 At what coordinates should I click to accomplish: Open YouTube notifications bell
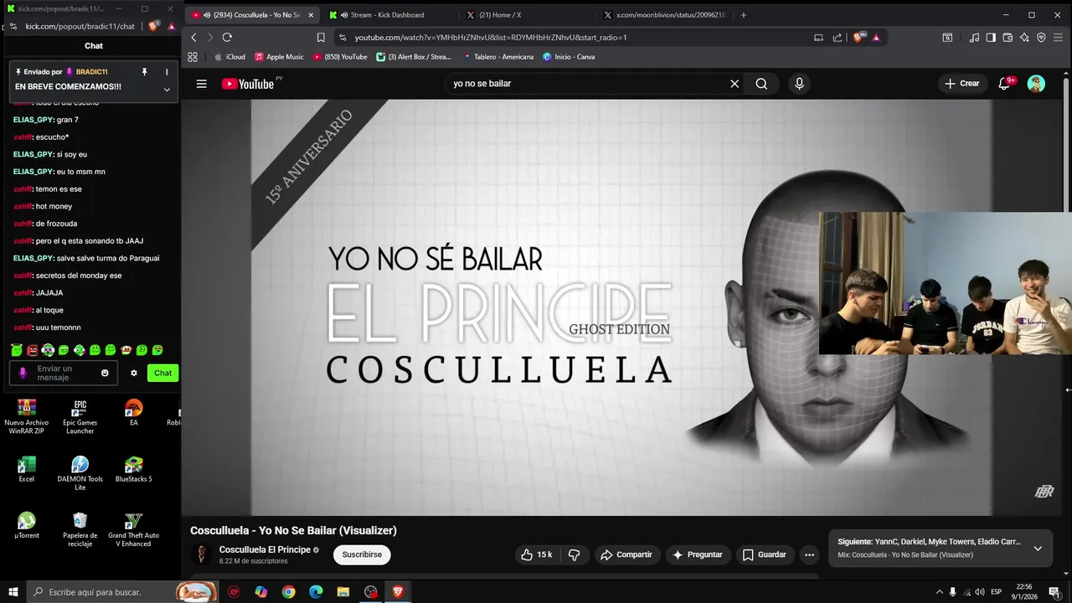point(1004,84)
